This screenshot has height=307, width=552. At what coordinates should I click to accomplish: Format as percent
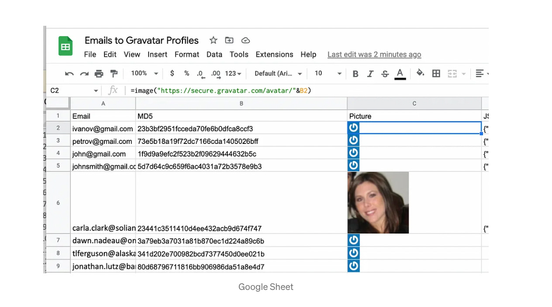[186, 73]
